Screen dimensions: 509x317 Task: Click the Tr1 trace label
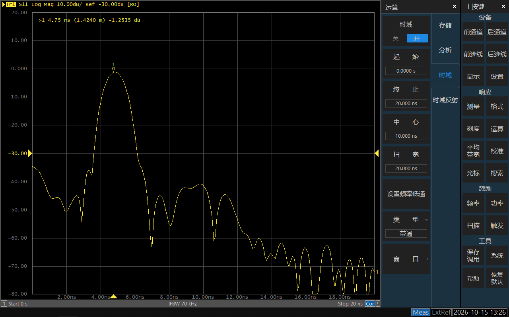point(11,4)
